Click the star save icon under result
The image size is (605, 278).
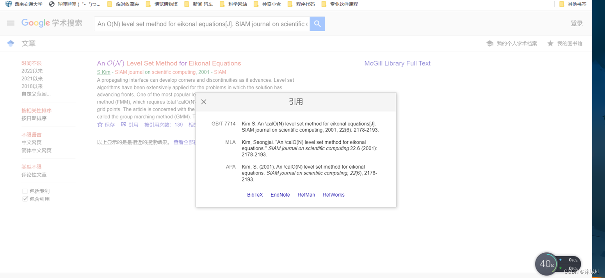pos(100,125)
